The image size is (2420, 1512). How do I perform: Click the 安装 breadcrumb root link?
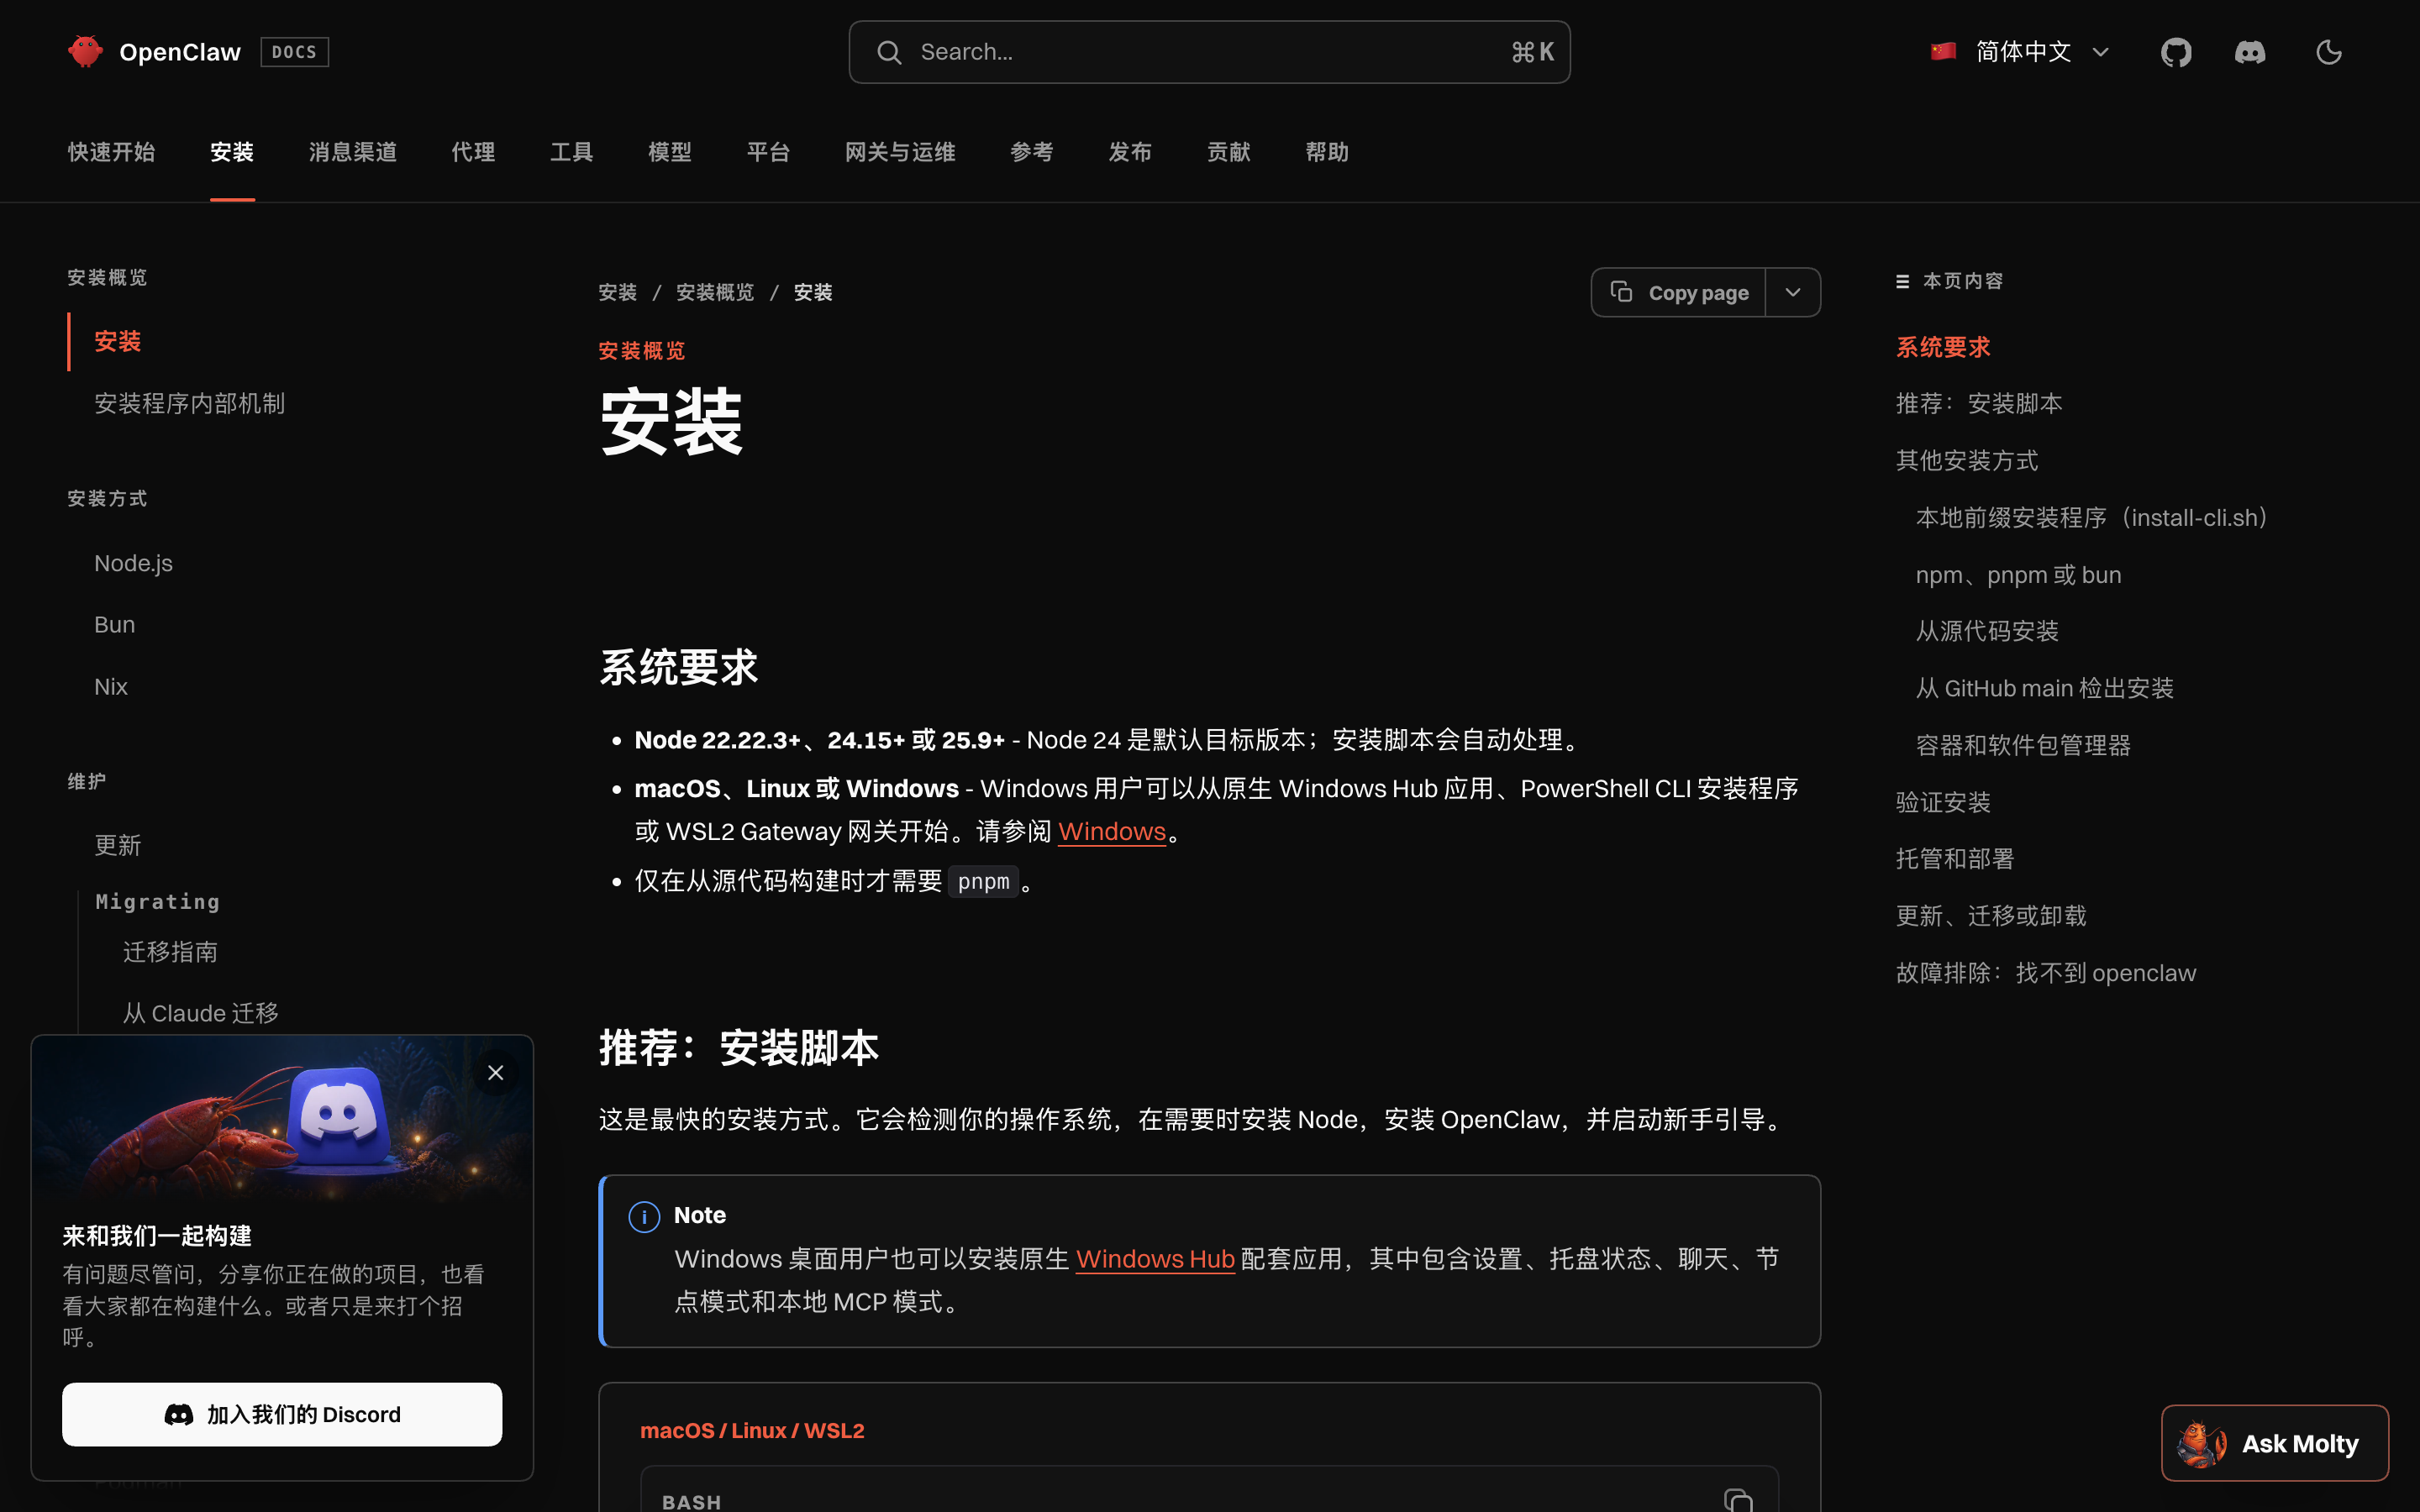617,293
